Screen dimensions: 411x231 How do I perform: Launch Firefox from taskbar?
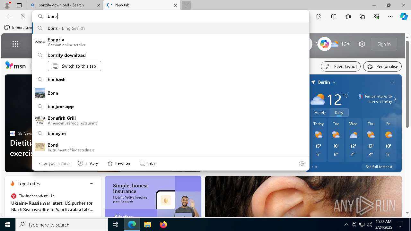[163, 225]
